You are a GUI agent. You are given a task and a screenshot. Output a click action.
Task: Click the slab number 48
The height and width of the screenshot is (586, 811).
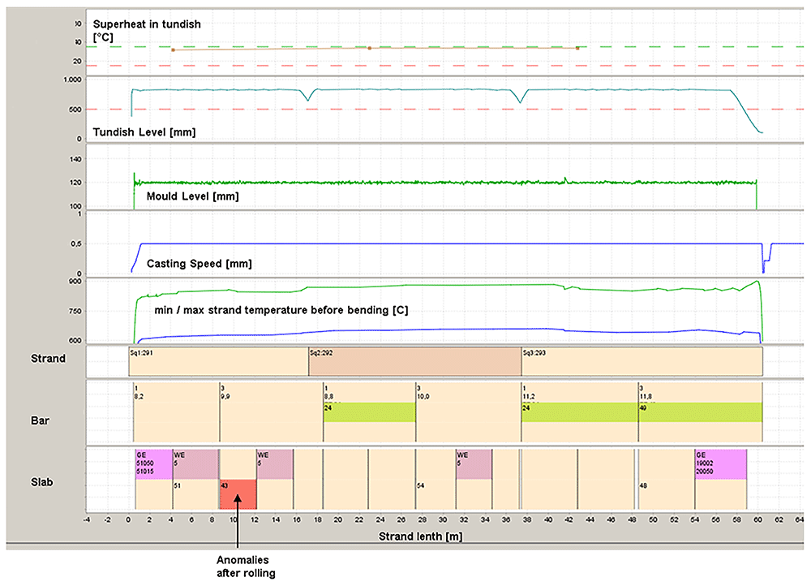643,485
